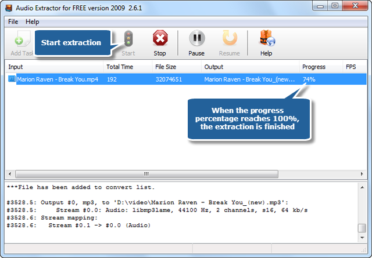Click the Resume arrow icon
This screenshot has width=372, height=258.
[x=230, y=38]
